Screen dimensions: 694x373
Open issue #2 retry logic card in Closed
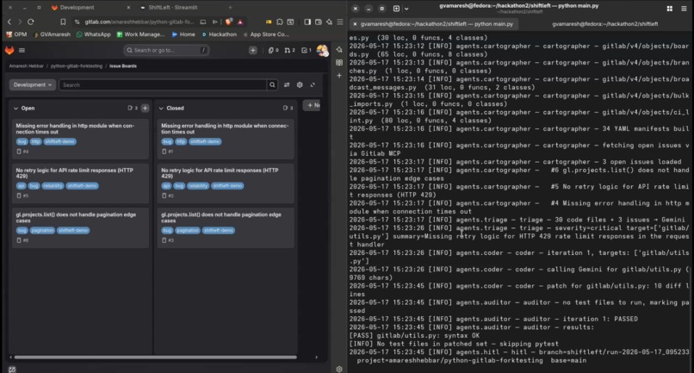226,183
